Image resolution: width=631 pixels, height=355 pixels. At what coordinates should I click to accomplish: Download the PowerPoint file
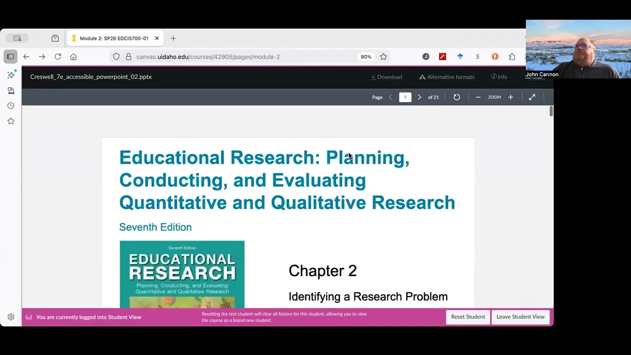386,77
